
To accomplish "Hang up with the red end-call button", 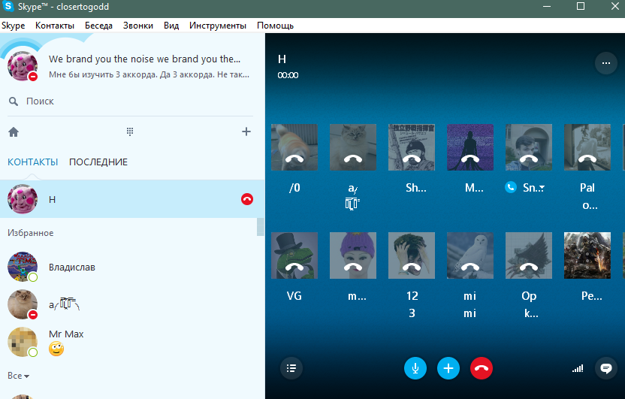I will coord(482,368).
